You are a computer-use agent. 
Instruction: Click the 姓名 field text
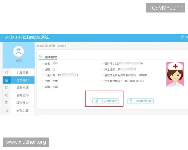click(51, 63)
